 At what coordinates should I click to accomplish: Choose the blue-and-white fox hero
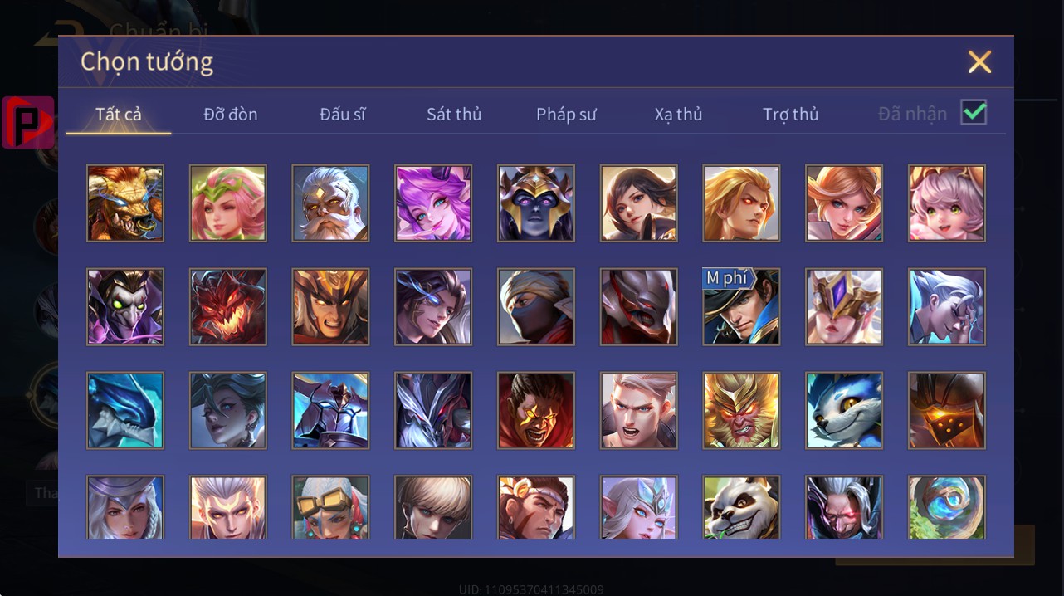coord(844,410)
